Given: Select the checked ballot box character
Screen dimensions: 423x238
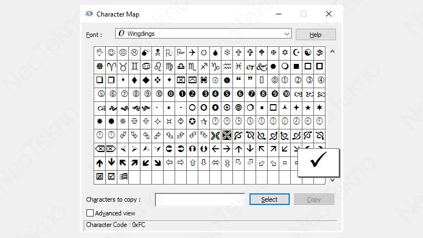Looking at the screenshot, I should [x=111, y=176].
